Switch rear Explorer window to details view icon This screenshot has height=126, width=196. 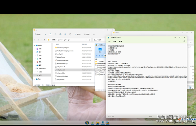[x=190, y=88]
